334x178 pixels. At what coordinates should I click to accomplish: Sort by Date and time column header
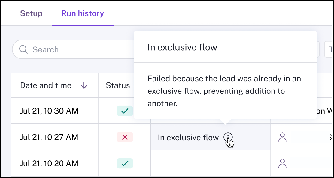coord(46,85)
